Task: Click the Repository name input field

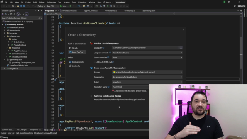Action: (x=130, y=87)
